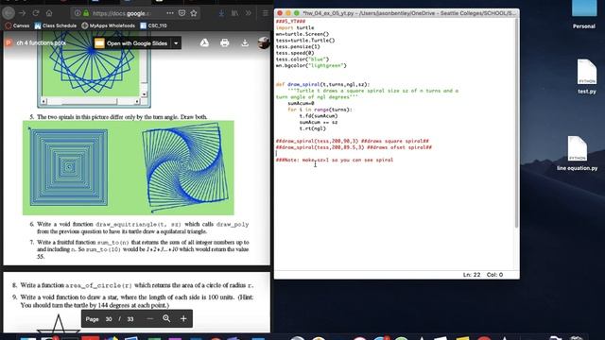
Task: Click the t.rt(ngl) code line
Action: 313,128
